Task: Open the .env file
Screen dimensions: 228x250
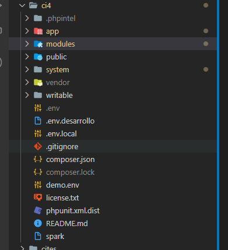Action: (x=53, y=108)
